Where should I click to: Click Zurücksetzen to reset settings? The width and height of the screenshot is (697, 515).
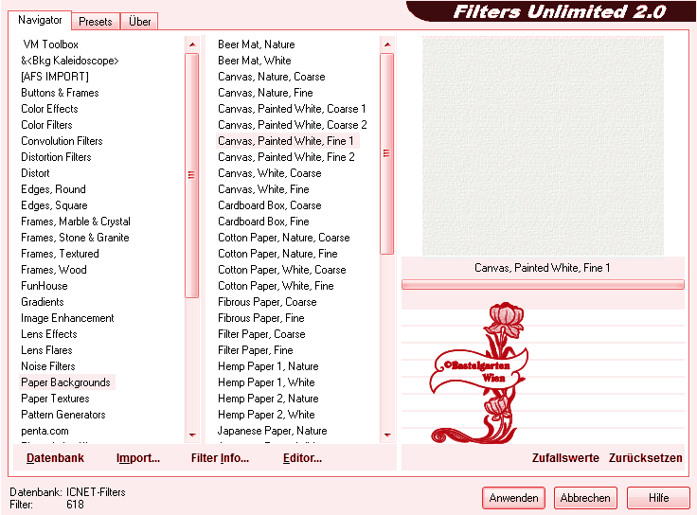[646, 458]
